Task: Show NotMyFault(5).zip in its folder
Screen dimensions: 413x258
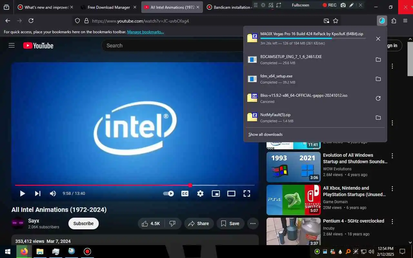Action: click(378, 118)
